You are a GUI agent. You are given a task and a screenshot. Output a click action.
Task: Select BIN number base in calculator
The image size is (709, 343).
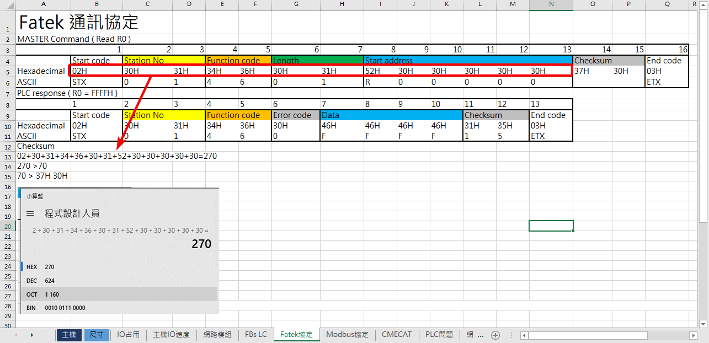[x=32, y=308]
